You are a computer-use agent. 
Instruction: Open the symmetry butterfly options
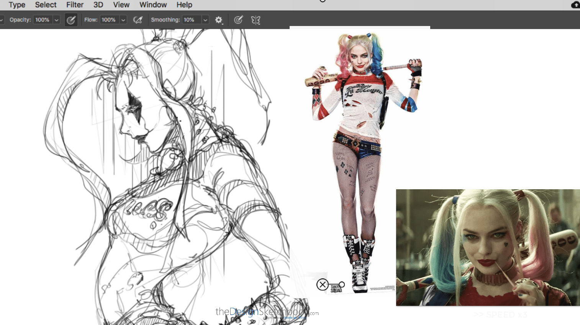256,20
